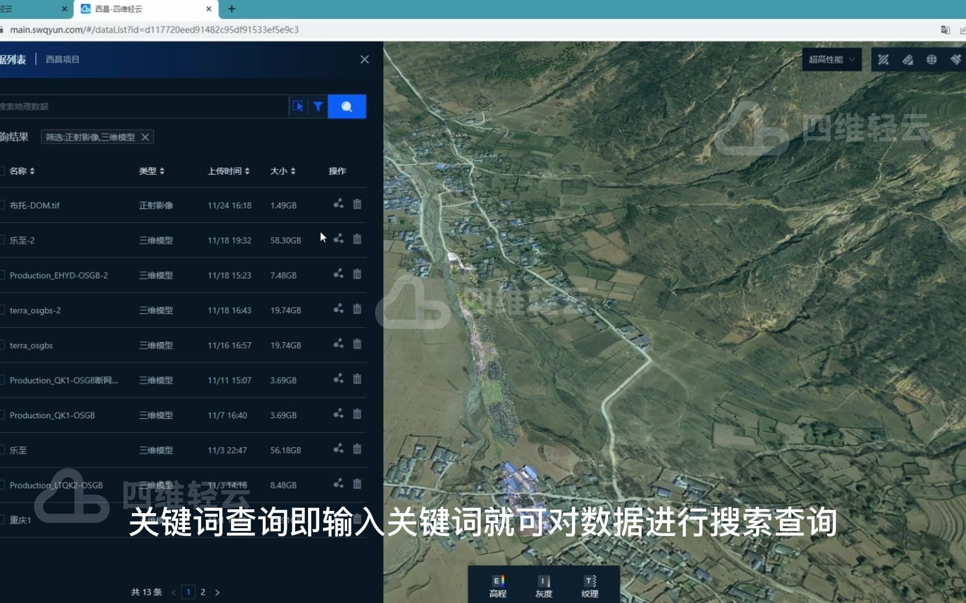Check the 乐至-2 row checkbox
The image size is (966, 603).
(x=2, y=240)
